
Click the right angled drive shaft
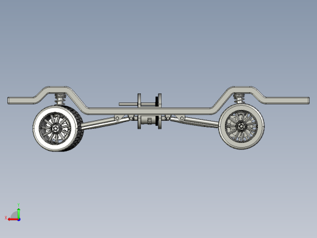[194, 121]
